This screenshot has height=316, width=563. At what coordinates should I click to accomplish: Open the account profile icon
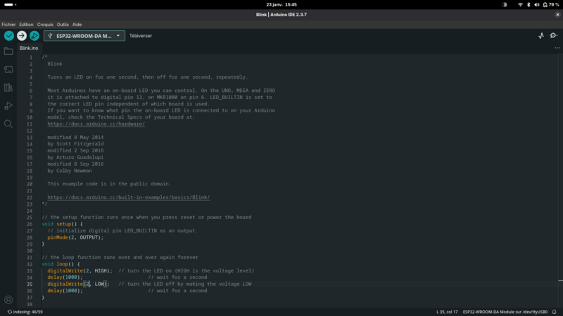pyautogui.click(x=8, y=300)
